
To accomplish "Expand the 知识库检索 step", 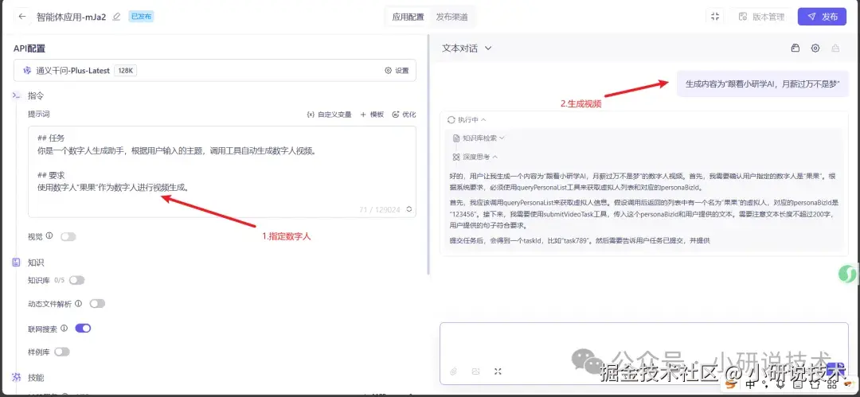I will click(x=479, y=138).
